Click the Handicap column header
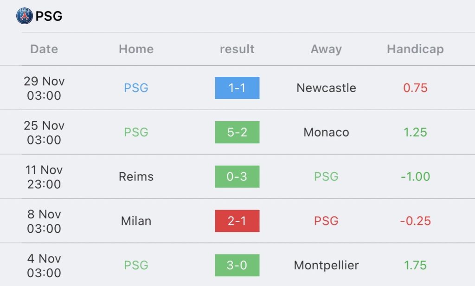 (415, 49)
